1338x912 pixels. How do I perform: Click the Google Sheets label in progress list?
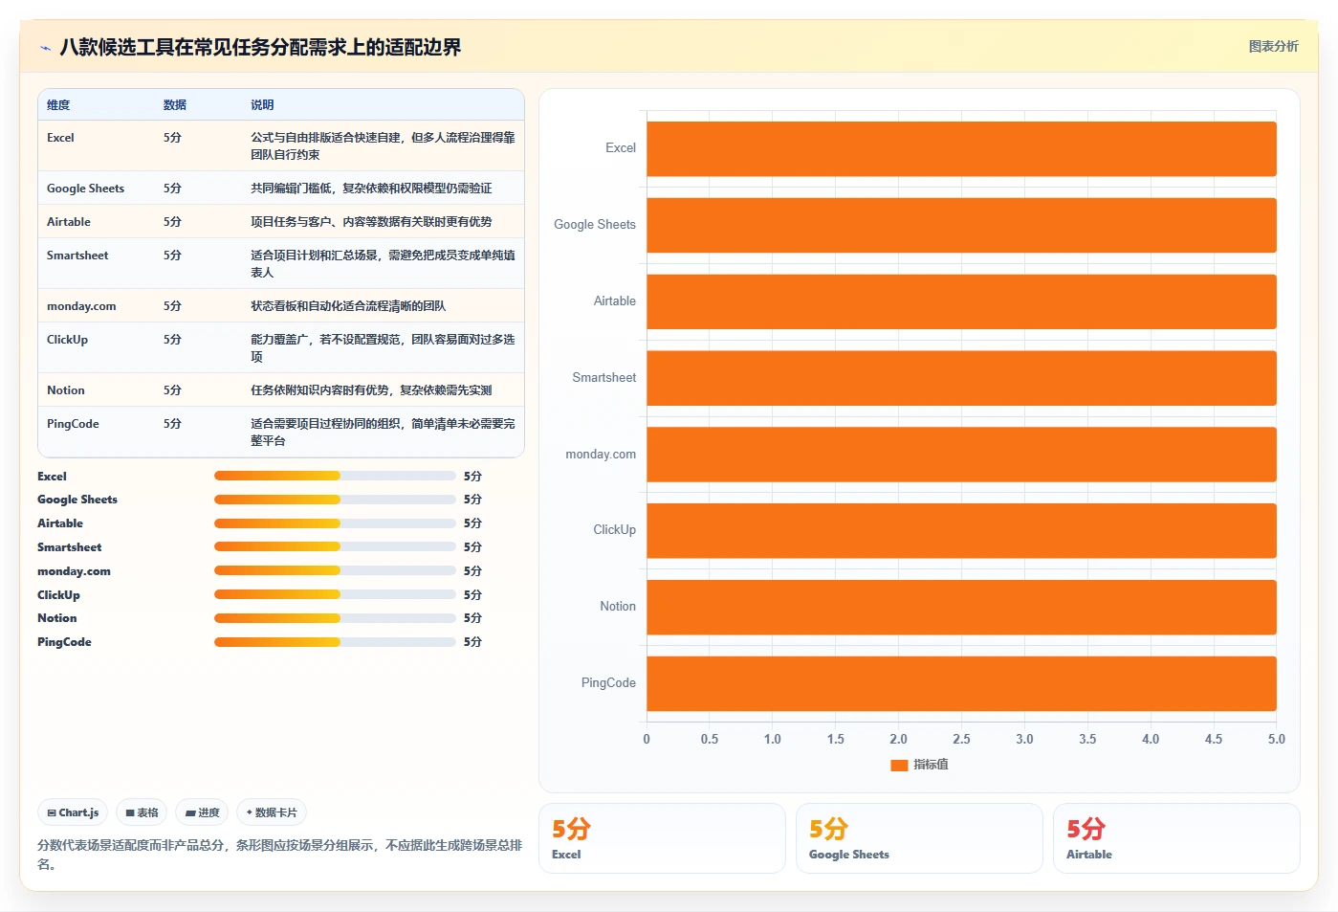click(77, 500)
